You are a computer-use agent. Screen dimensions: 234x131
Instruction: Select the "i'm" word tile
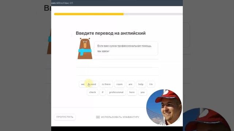tap(151, 84)
